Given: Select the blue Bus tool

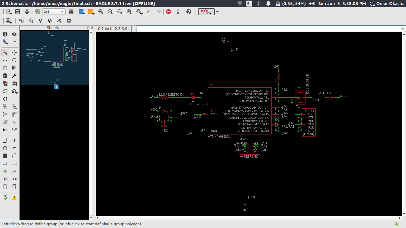Looking at the screenshot, I should click(5, 164).
